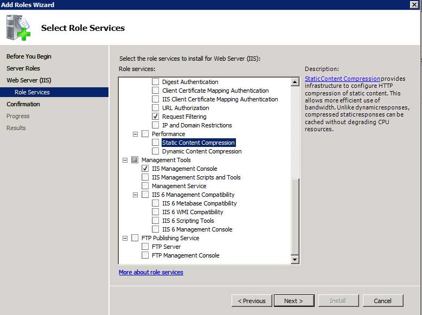
Task: Check IIS 6 Scripting Tools checkbox
Action: pyautogui.click(x=155, y=220)
